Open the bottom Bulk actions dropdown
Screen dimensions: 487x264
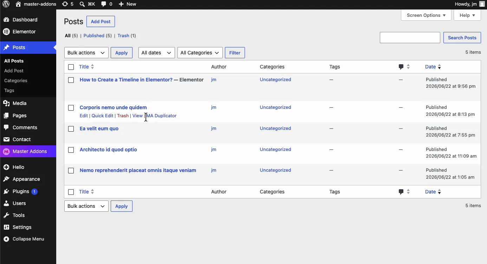pyautogui.click(x=86, y=206)
